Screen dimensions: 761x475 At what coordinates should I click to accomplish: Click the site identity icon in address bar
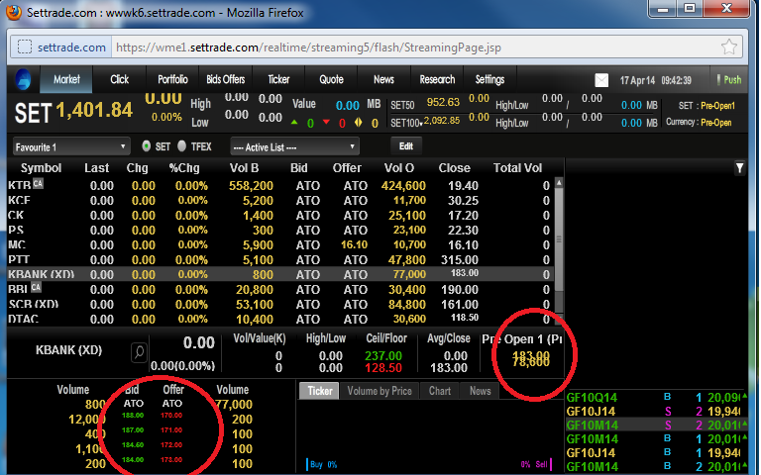pos(24,47)
